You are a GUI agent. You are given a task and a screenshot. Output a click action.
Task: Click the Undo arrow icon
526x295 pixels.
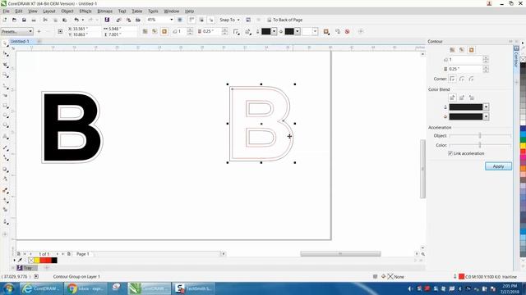pos(76,20)
